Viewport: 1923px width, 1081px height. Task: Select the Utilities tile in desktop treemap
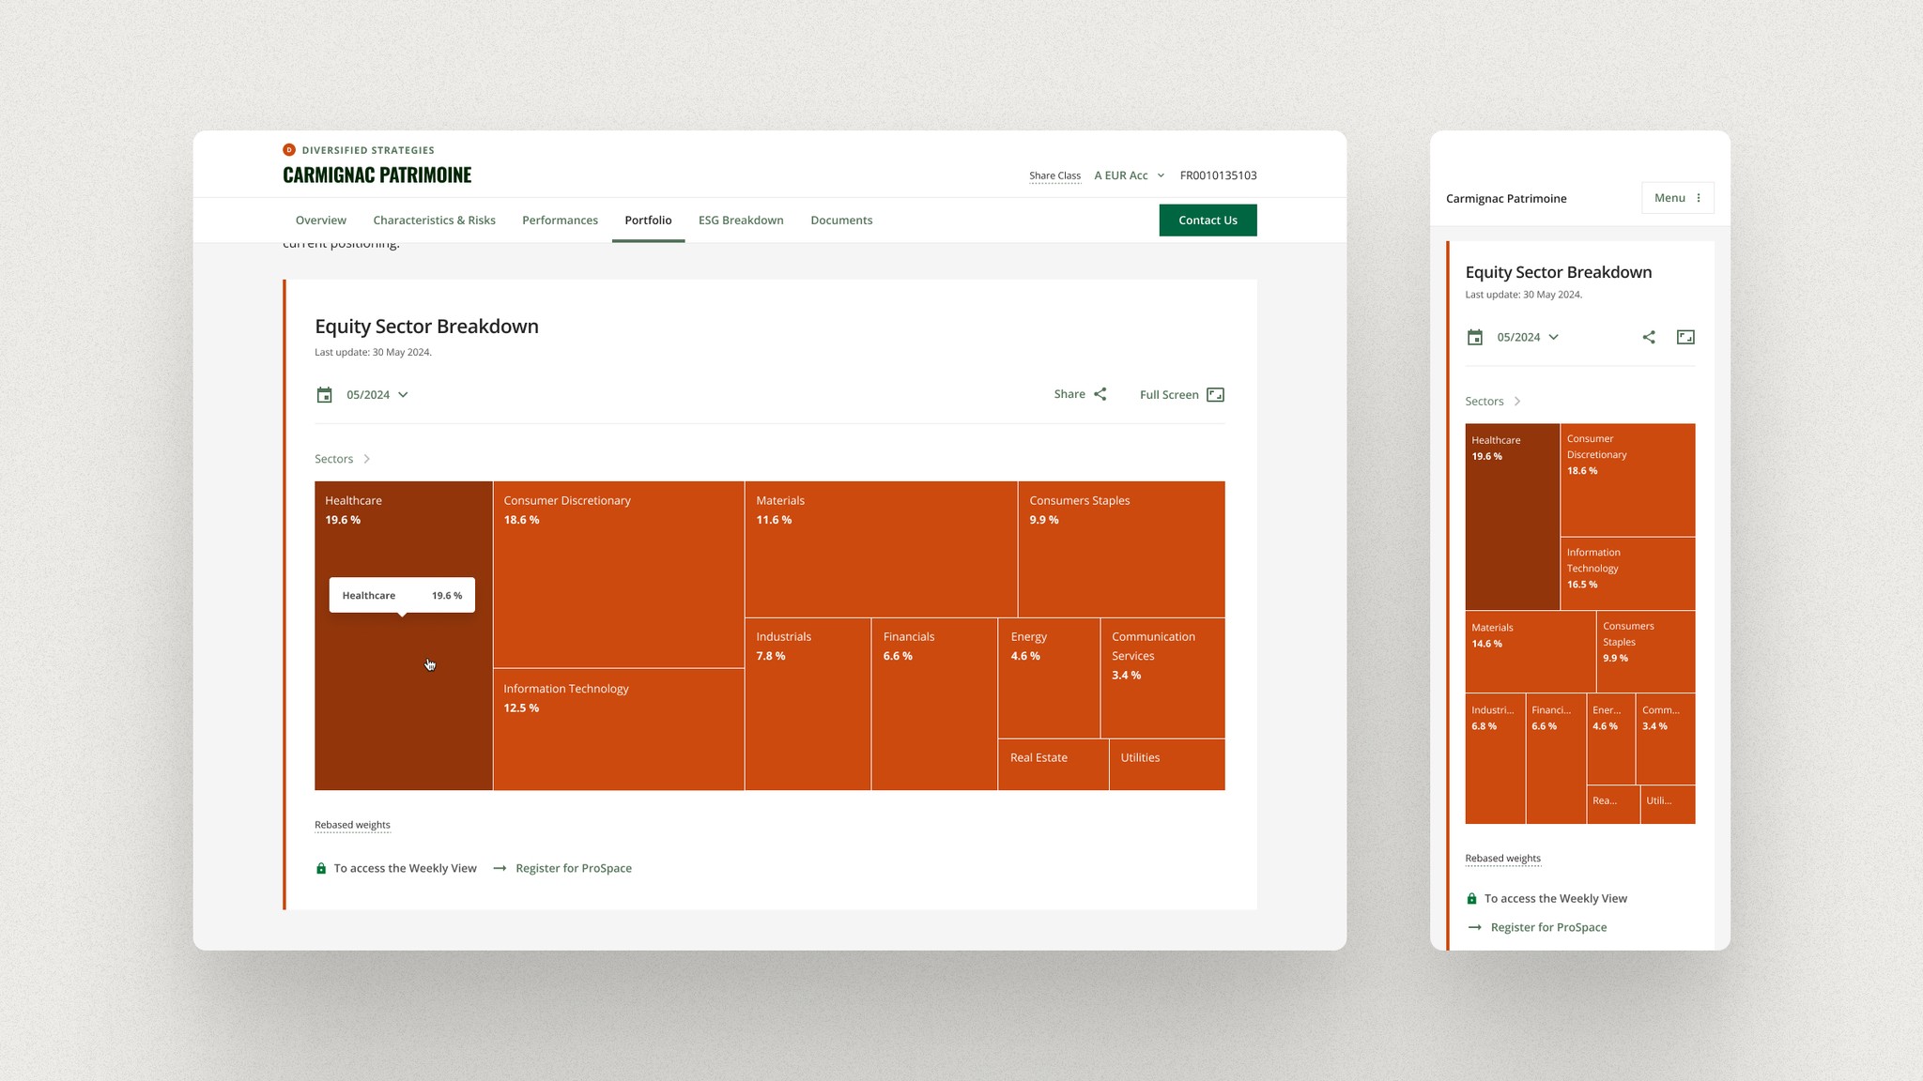(1167, 765)
